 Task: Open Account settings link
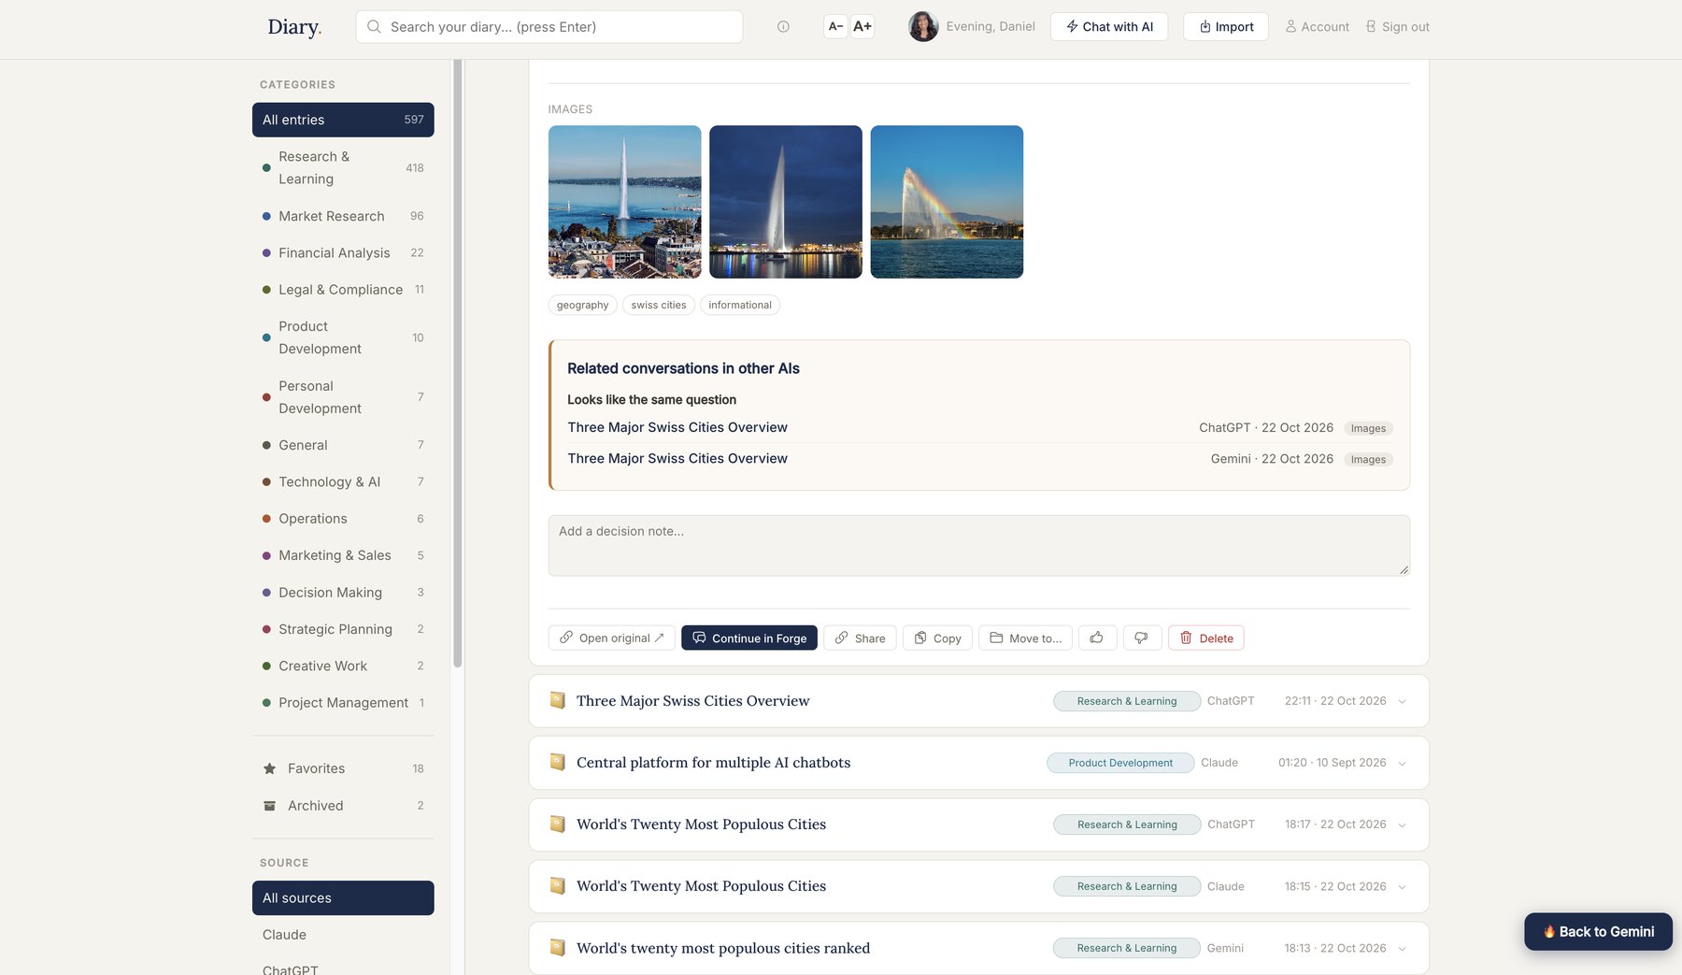(1318, 27)
